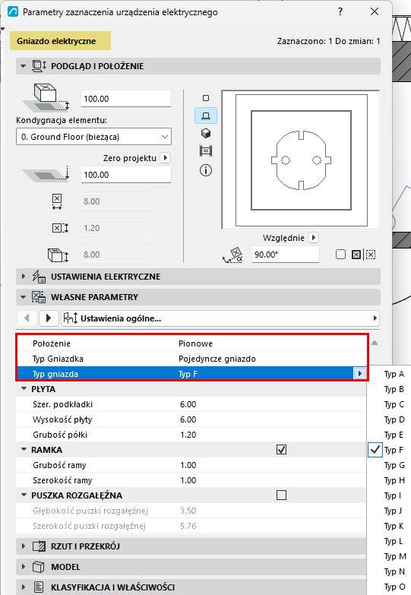411x595 pixels.
Task: Click the Gniazdo elektryczne yellow button
Action: [x=60, y=41]
